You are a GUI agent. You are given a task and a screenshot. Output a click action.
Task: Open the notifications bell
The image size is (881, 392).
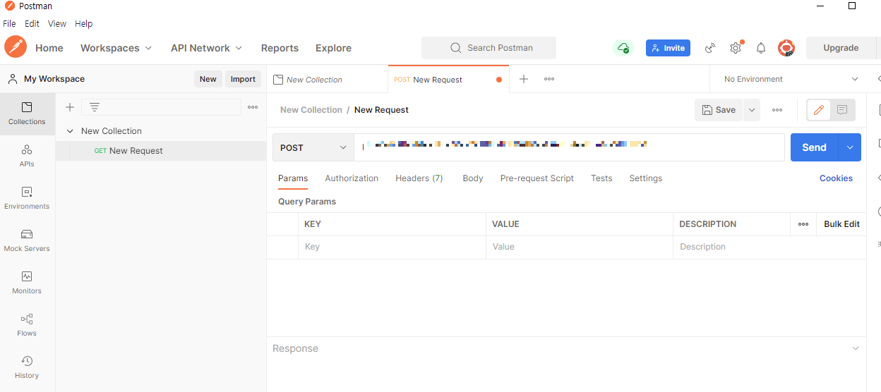point(761,48)
